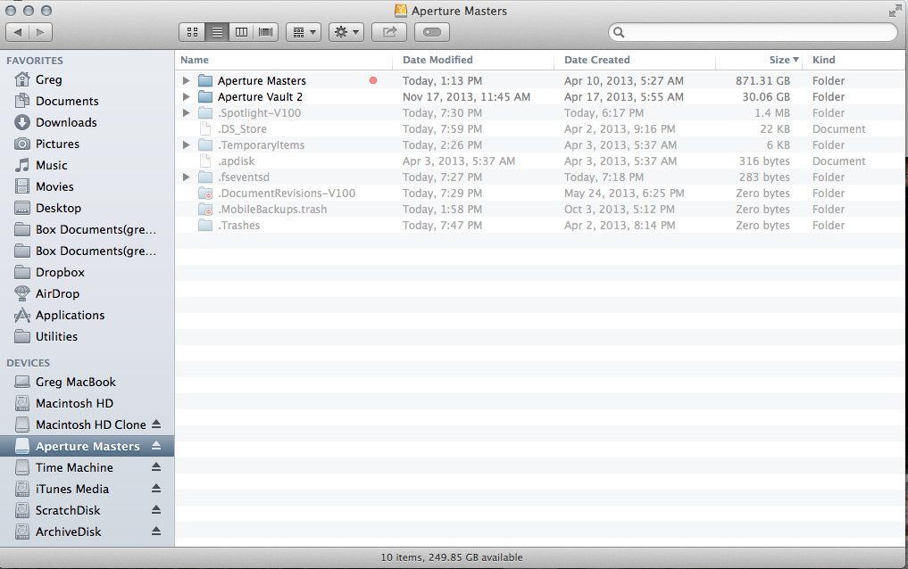Sort by the Date Created column header
Image resolution: width=908 pixels, height=569 pixels.
(635, 60)
